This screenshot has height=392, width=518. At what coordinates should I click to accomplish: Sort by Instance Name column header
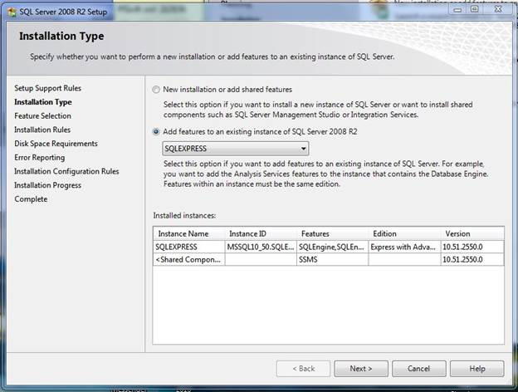pyautogui.click(x=189, y=233)
